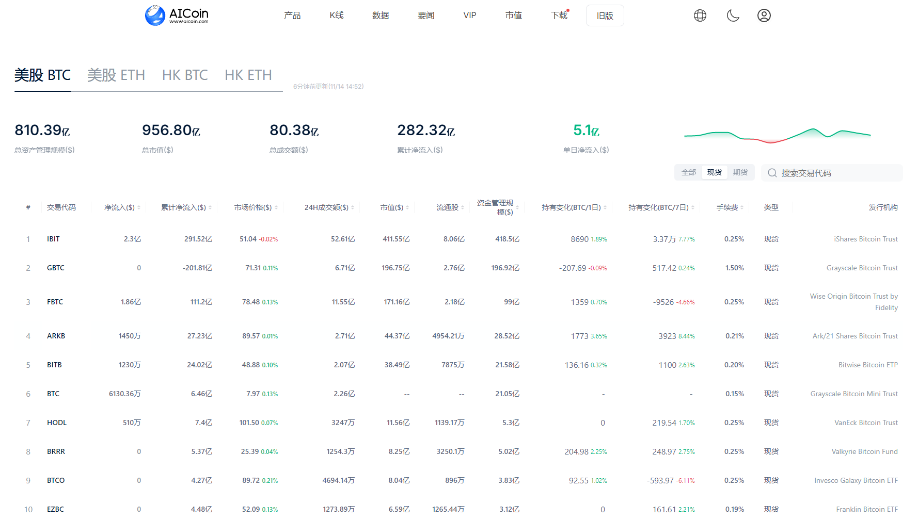Viewport: 918px width, 520px height.
Task: Click issuer Grayscale Bitcoin Mini Trust
Action: point(854,394)
